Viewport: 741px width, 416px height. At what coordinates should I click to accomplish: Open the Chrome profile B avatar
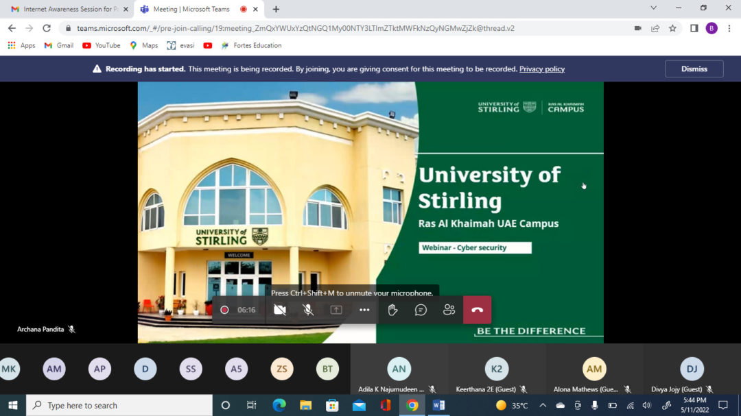[711, 28]
